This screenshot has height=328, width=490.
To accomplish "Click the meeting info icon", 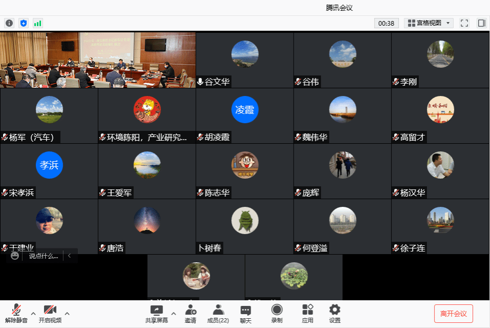I will pos(9,23).
